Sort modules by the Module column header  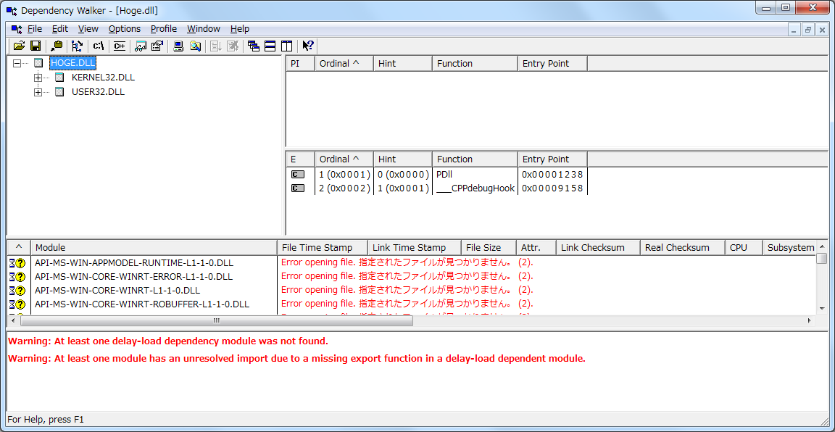tap(154, 248)
